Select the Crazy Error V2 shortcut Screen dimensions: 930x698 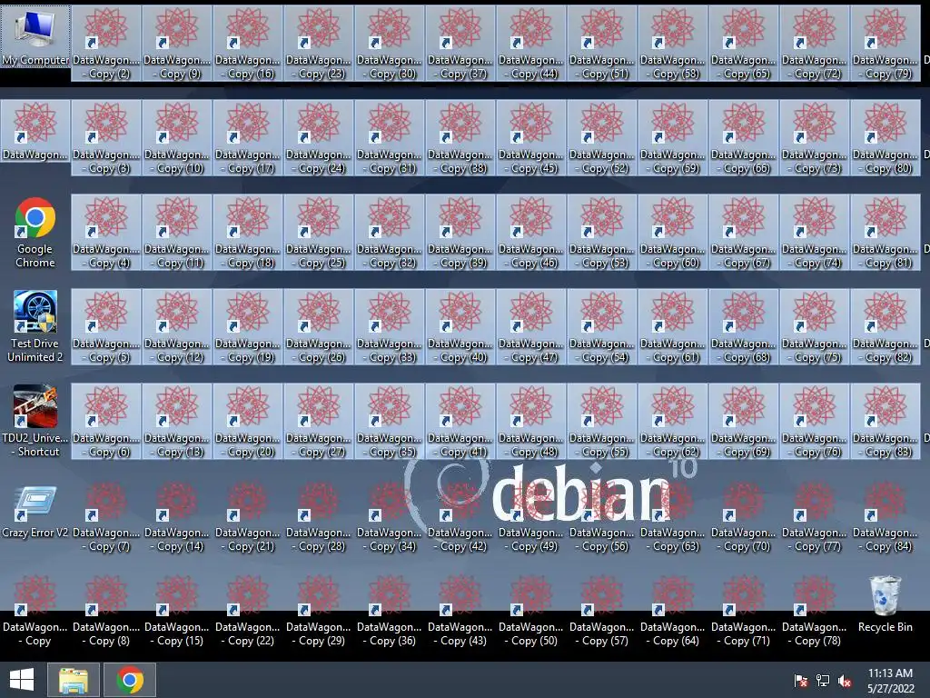pos(35,513)
